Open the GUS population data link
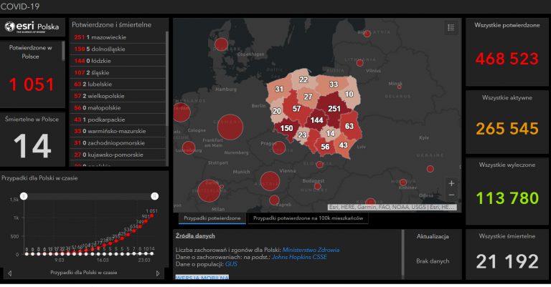This screenshot has width=551, height=287. (x=231, y=264)
